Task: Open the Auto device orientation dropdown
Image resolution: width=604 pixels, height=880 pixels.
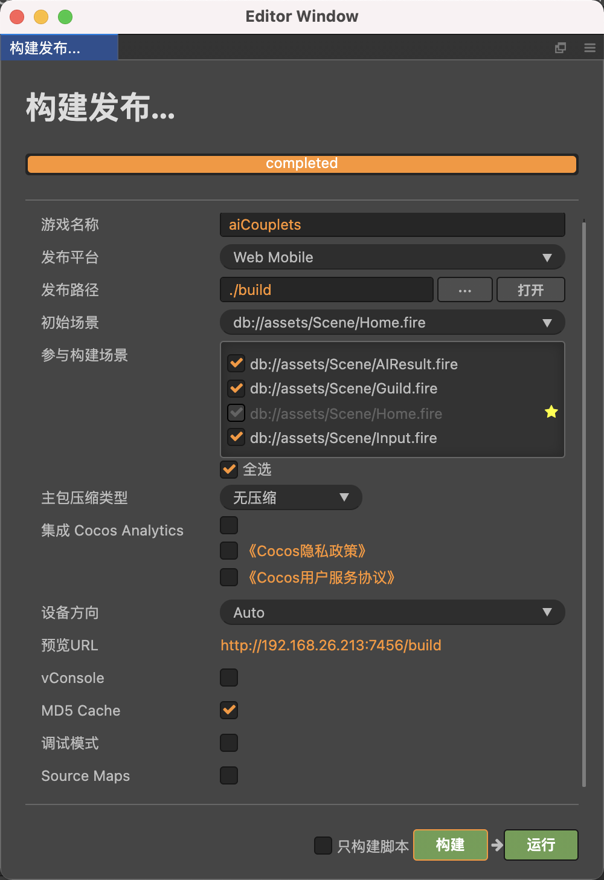Action: 392,612
